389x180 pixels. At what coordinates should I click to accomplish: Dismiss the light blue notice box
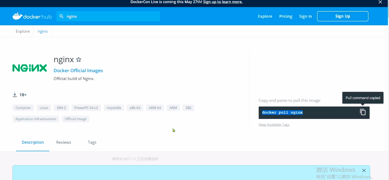364,170
